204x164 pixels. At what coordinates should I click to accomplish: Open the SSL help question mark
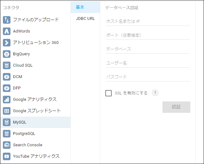tap(155, 93)
